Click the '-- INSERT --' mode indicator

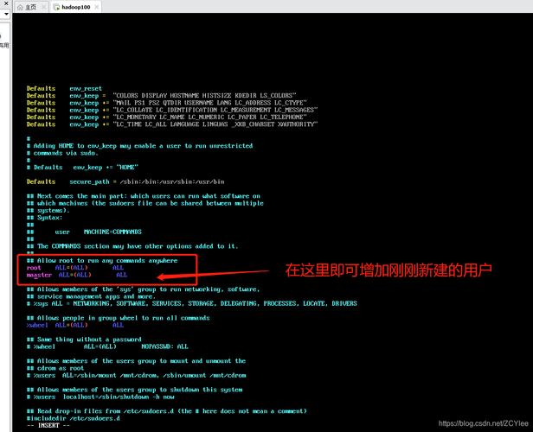point(48,426)
